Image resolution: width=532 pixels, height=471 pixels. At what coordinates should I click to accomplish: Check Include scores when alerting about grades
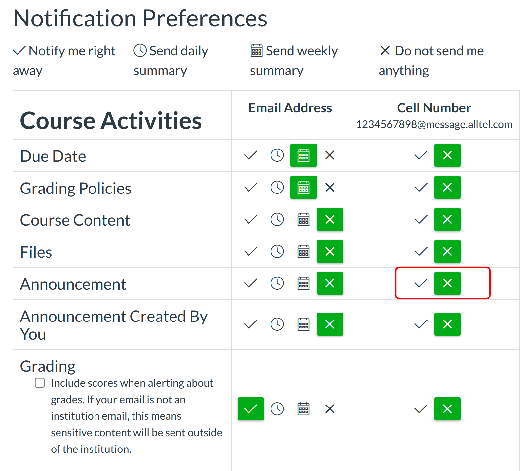[x=39, y=383]
